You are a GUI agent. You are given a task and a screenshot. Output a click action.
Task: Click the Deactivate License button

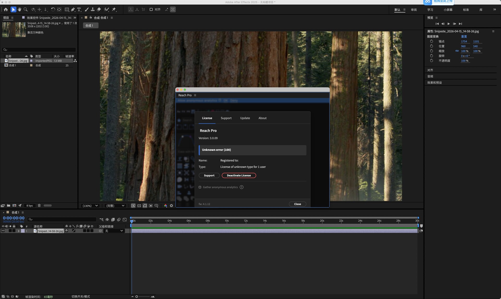(239, 176)
